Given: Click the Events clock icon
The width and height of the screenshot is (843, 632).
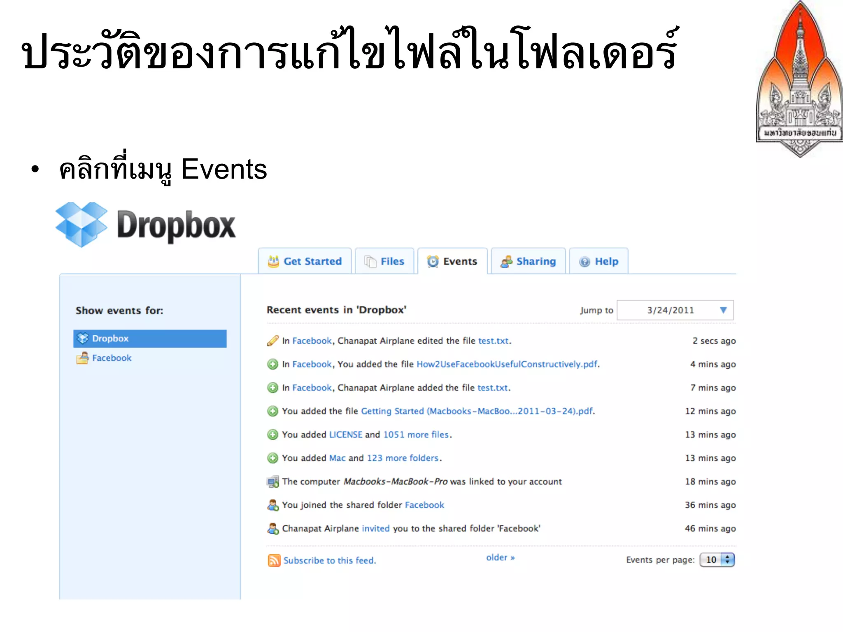Looking at the screenshot, I should point(433,261).
